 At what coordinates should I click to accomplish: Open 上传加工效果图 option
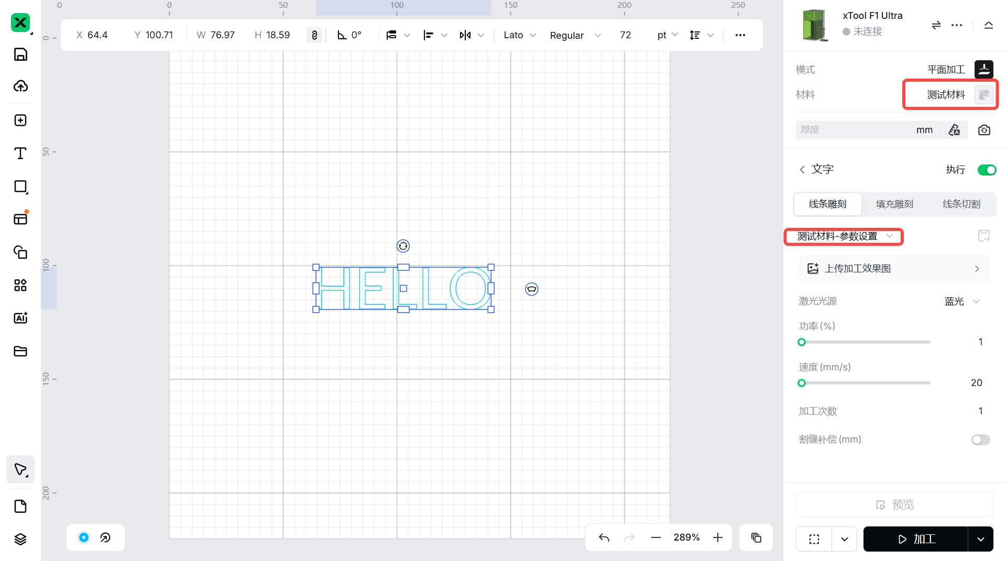pyautogui.click(x=894, y=269)
